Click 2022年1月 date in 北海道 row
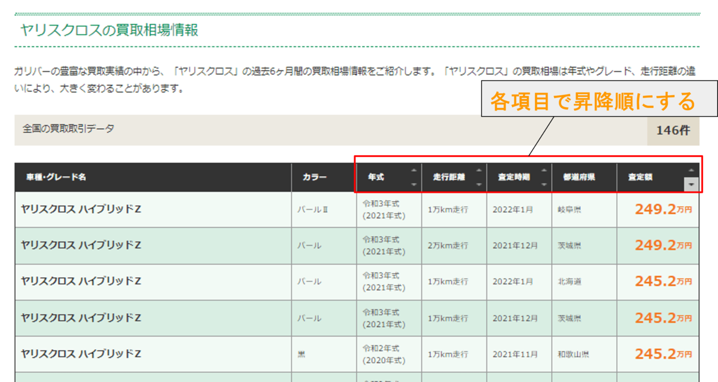718x382 pixels. (x=513, y=281)
